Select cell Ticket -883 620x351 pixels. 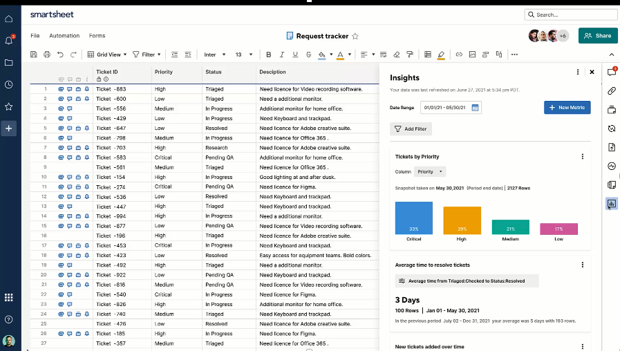122,89
